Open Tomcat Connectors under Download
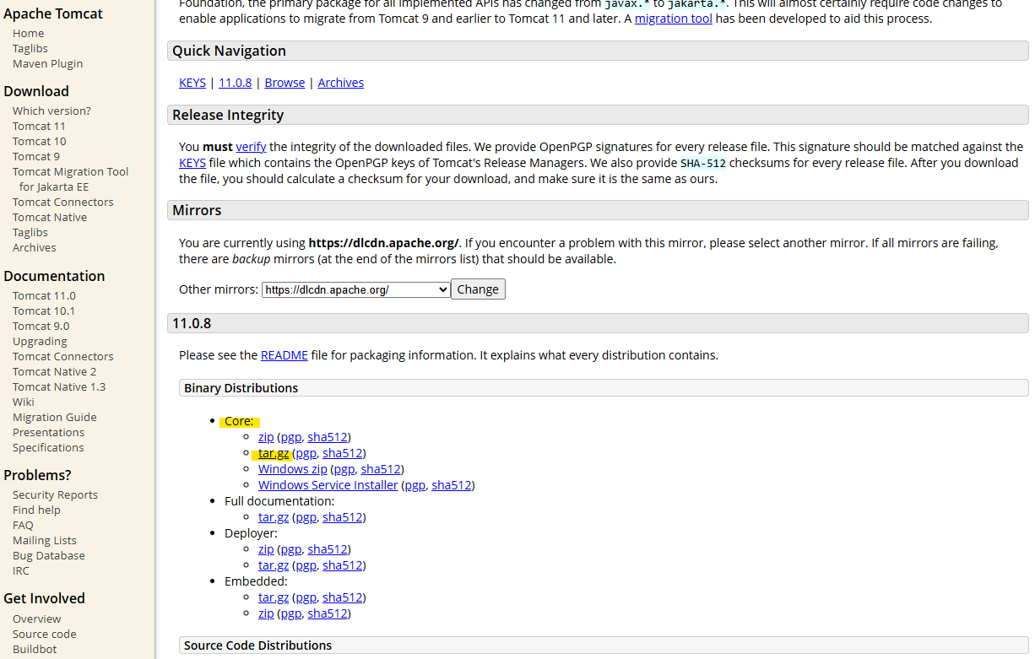Image resolution: width=1035 pixels, height=659 pixels. [63, 202]
